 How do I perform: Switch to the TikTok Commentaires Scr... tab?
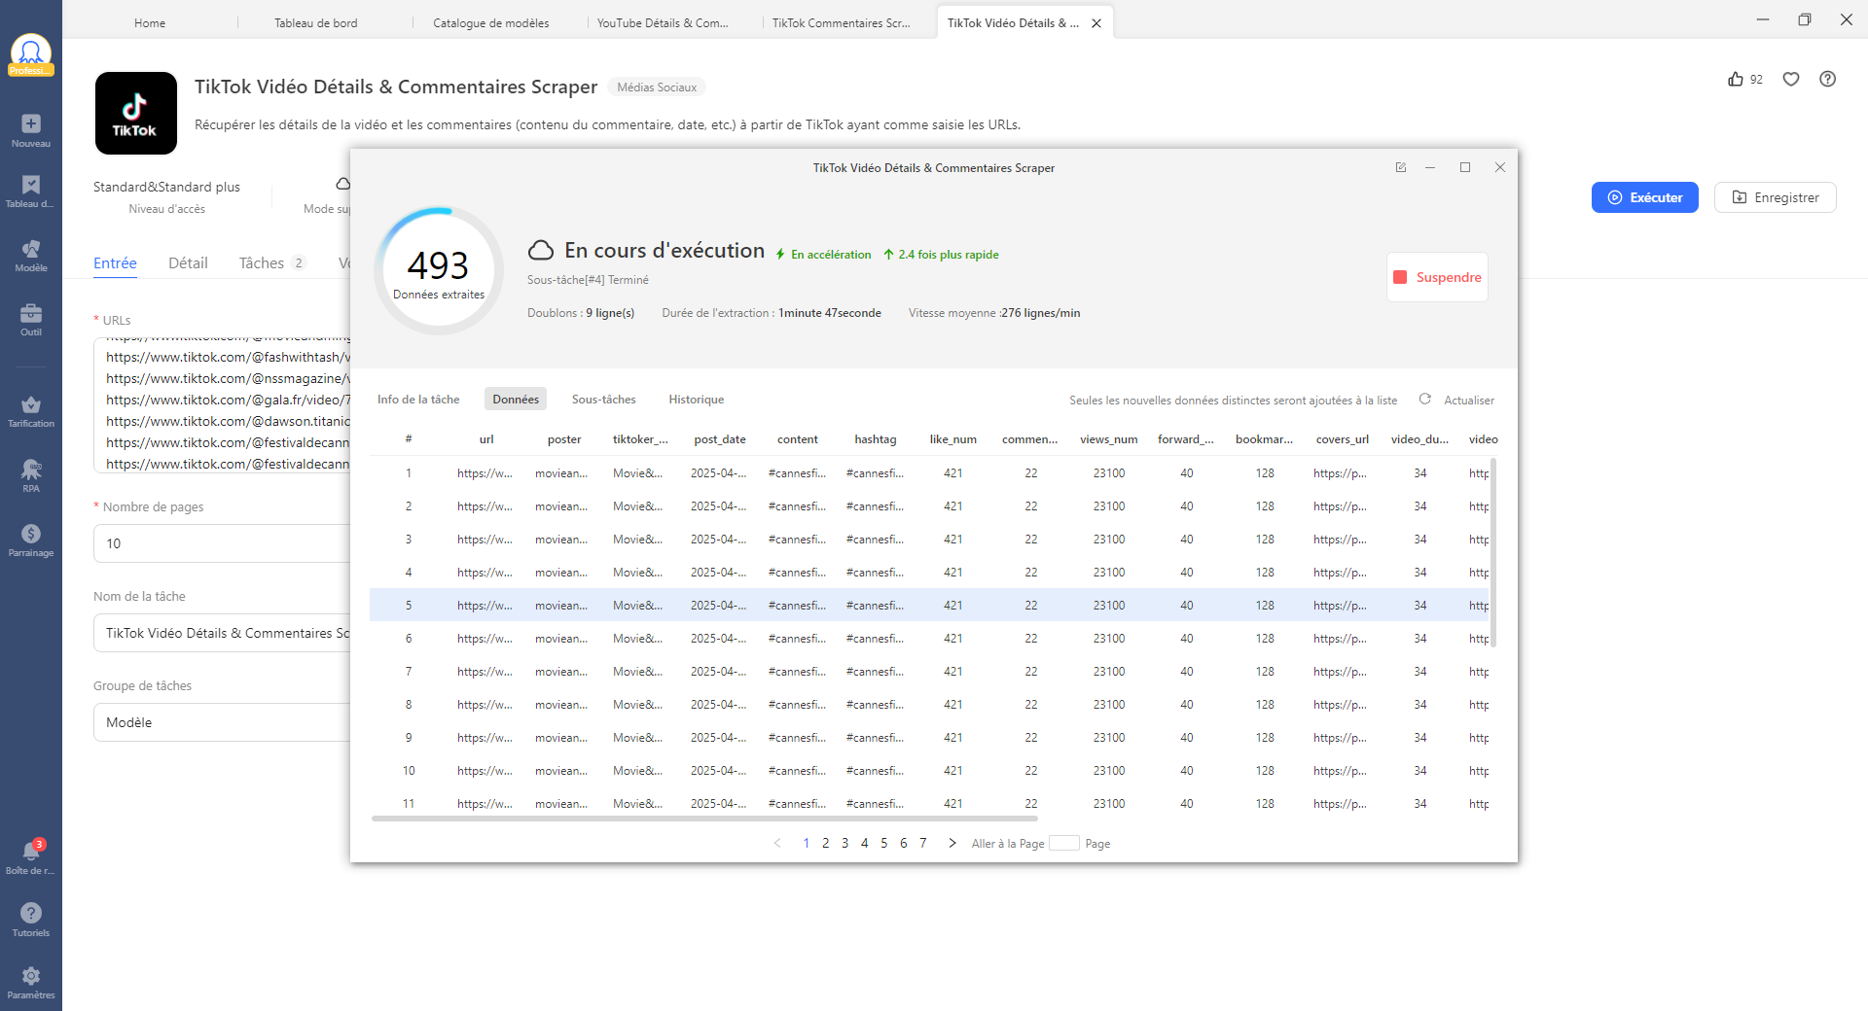click(x=842, y=23)
